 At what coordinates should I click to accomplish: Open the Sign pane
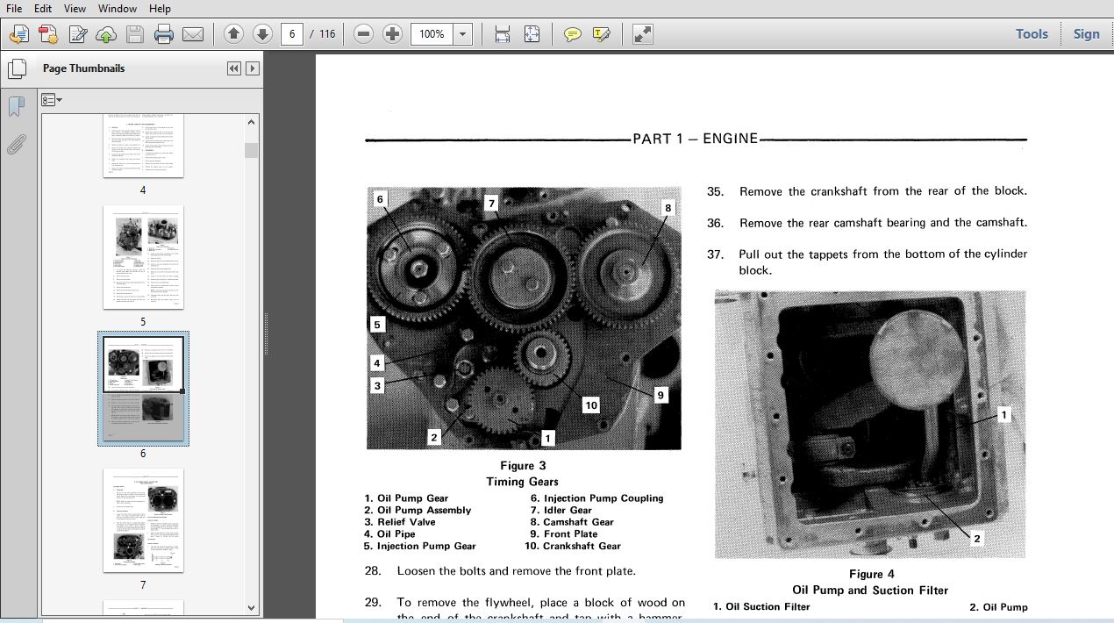click(1086, 34)
